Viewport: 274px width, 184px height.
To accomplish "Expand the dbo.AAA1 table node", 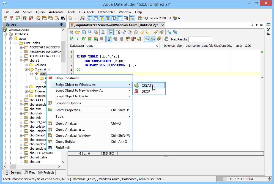I will (x=21, y=100).
